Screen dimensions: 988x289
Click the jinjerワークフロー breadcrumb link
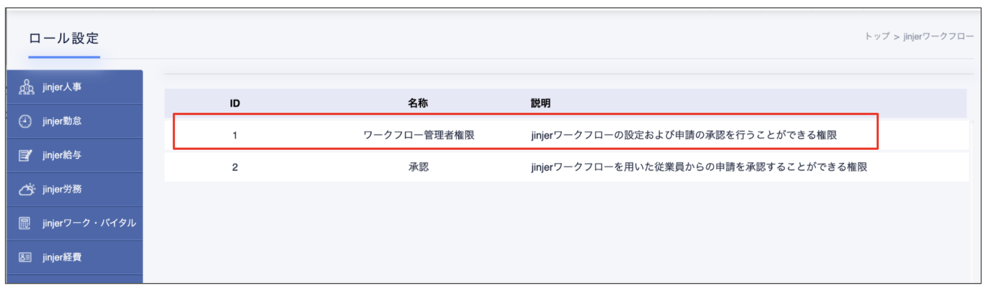938,37
